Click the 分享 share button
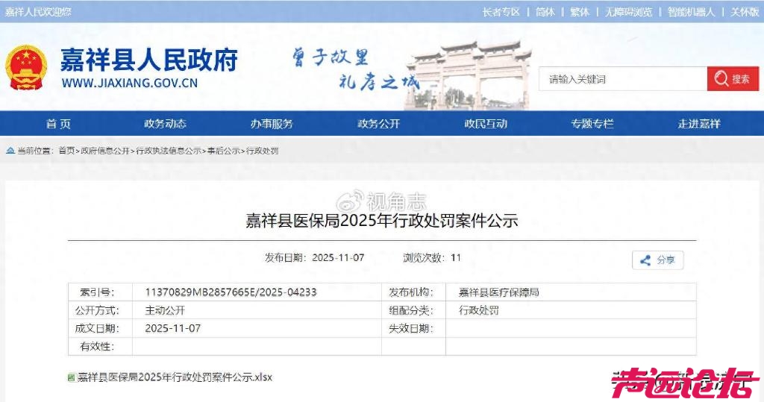 658,260
